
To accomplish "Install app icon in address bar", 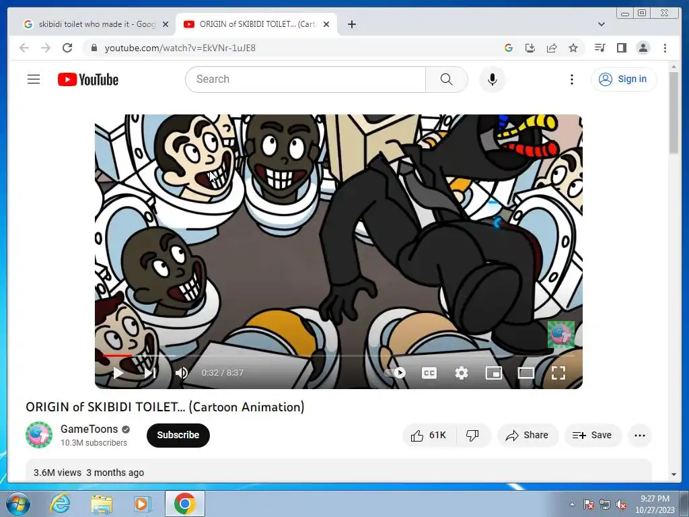I will (x=530, y=48).
